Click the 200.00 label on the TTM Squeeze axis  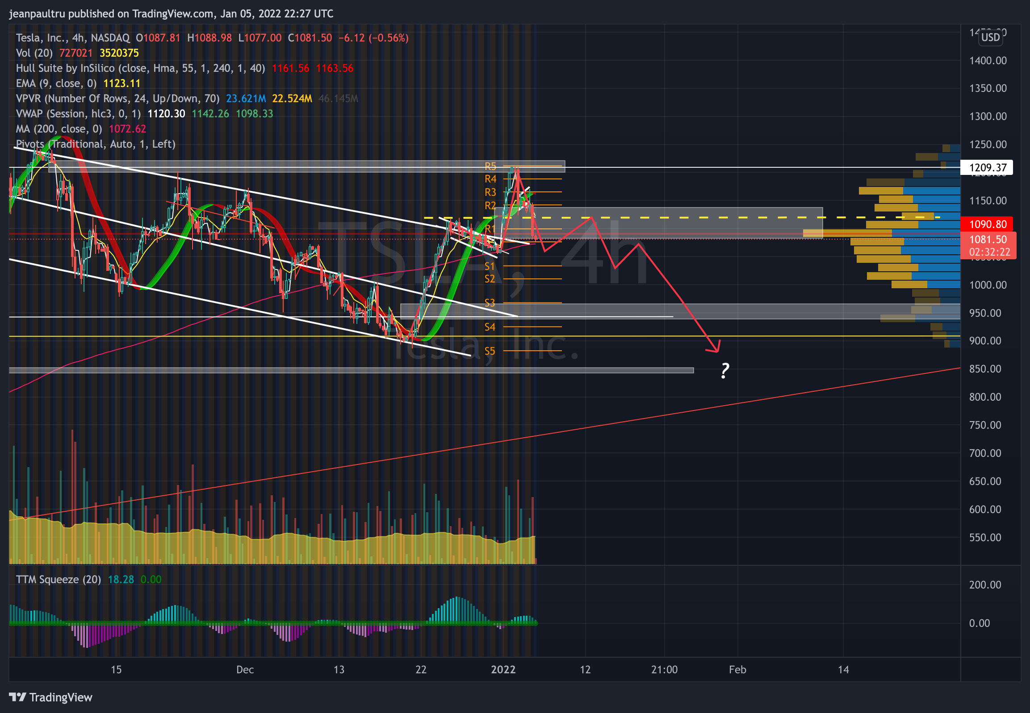click(x=985, y=585)
